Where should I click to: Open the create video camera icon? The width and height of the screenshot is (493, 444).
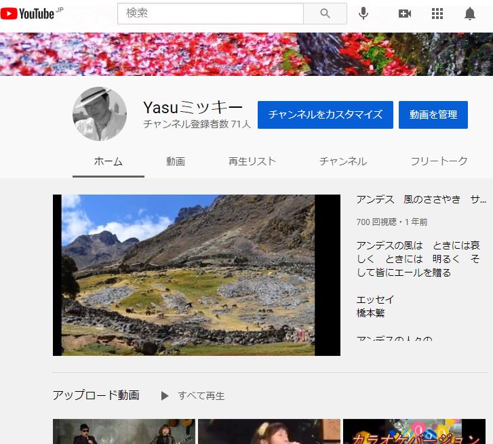405,14
